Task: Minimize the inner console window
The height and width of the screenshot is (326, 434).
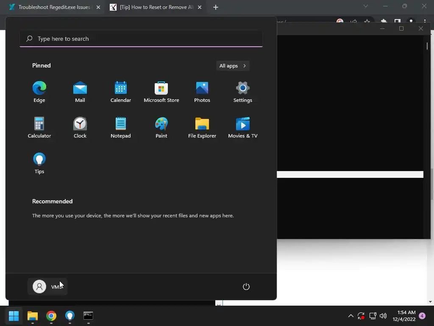Action: point(382,28)
